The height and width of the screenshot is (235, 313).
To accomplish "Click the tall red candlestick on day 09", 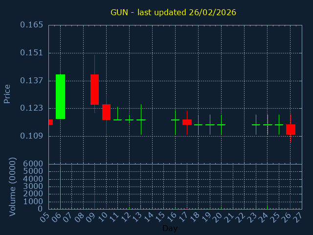I will point(94,89).
